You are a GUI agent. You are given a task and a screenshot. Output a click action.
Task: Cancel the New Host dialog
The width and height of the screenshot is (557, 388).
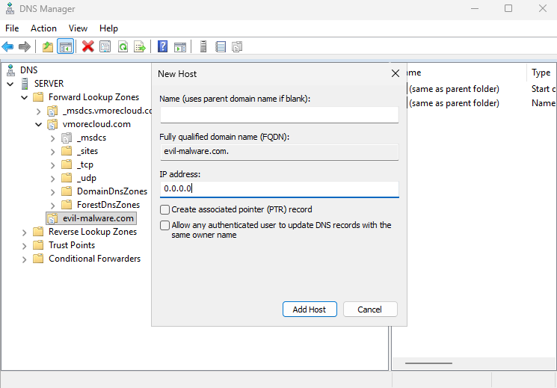(x=370, y=309)
